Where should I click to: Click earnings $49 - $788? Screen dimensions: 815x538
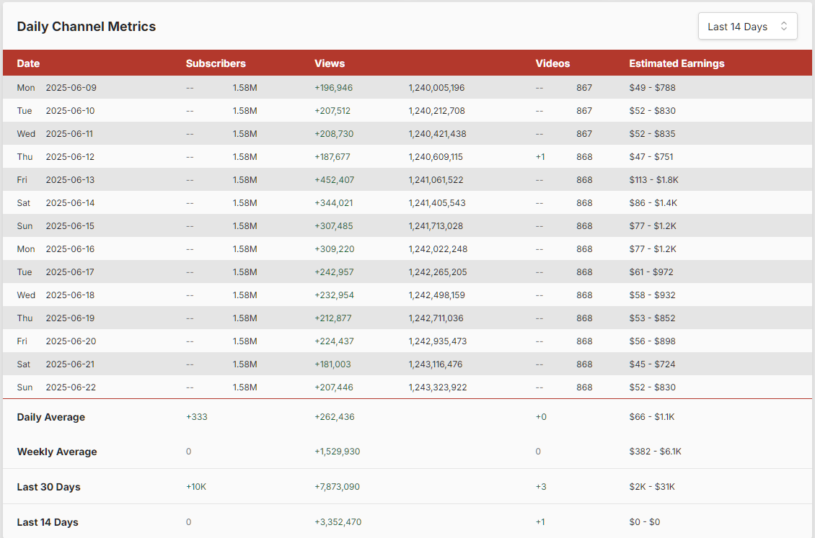(x=652, y=88)
